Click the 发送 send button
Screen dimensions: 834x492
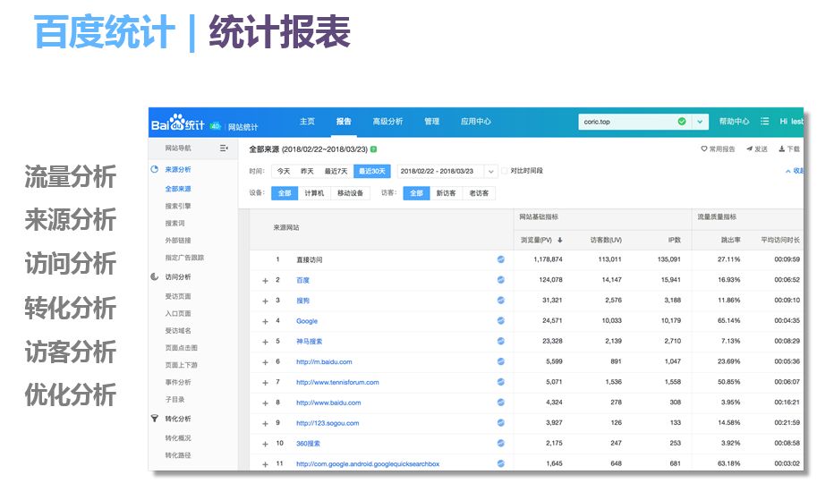757,148
